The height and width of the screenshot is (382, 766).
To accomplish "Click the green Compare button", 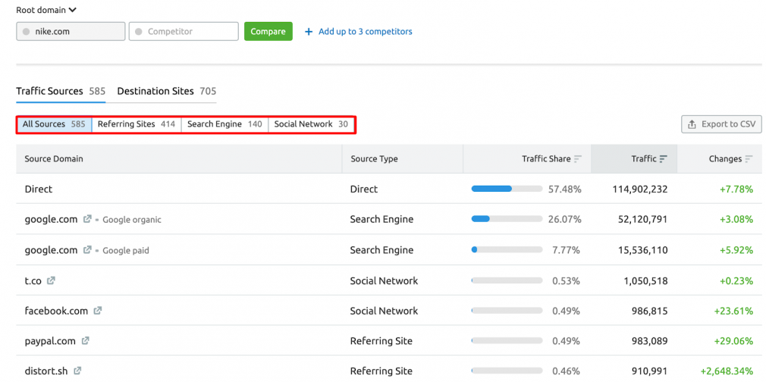I will [x=268, y=31].
